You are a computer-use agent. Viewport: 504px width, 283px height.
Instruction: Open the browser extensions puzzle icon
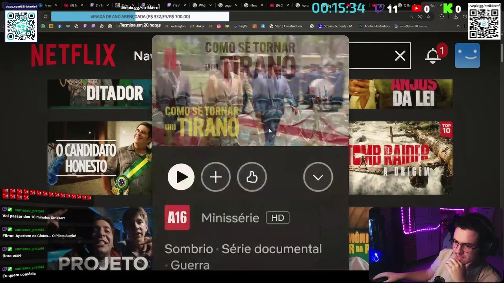[441, 17]
